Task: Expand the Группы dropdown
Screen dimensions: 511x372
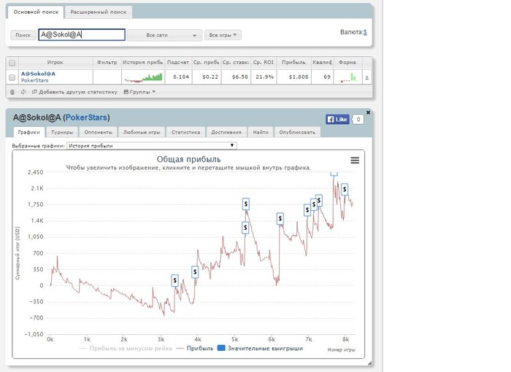Action: [139, 92]
